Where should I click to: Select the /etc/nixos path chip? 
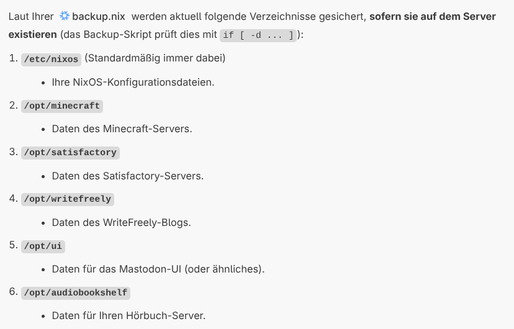tap(52, 59)
